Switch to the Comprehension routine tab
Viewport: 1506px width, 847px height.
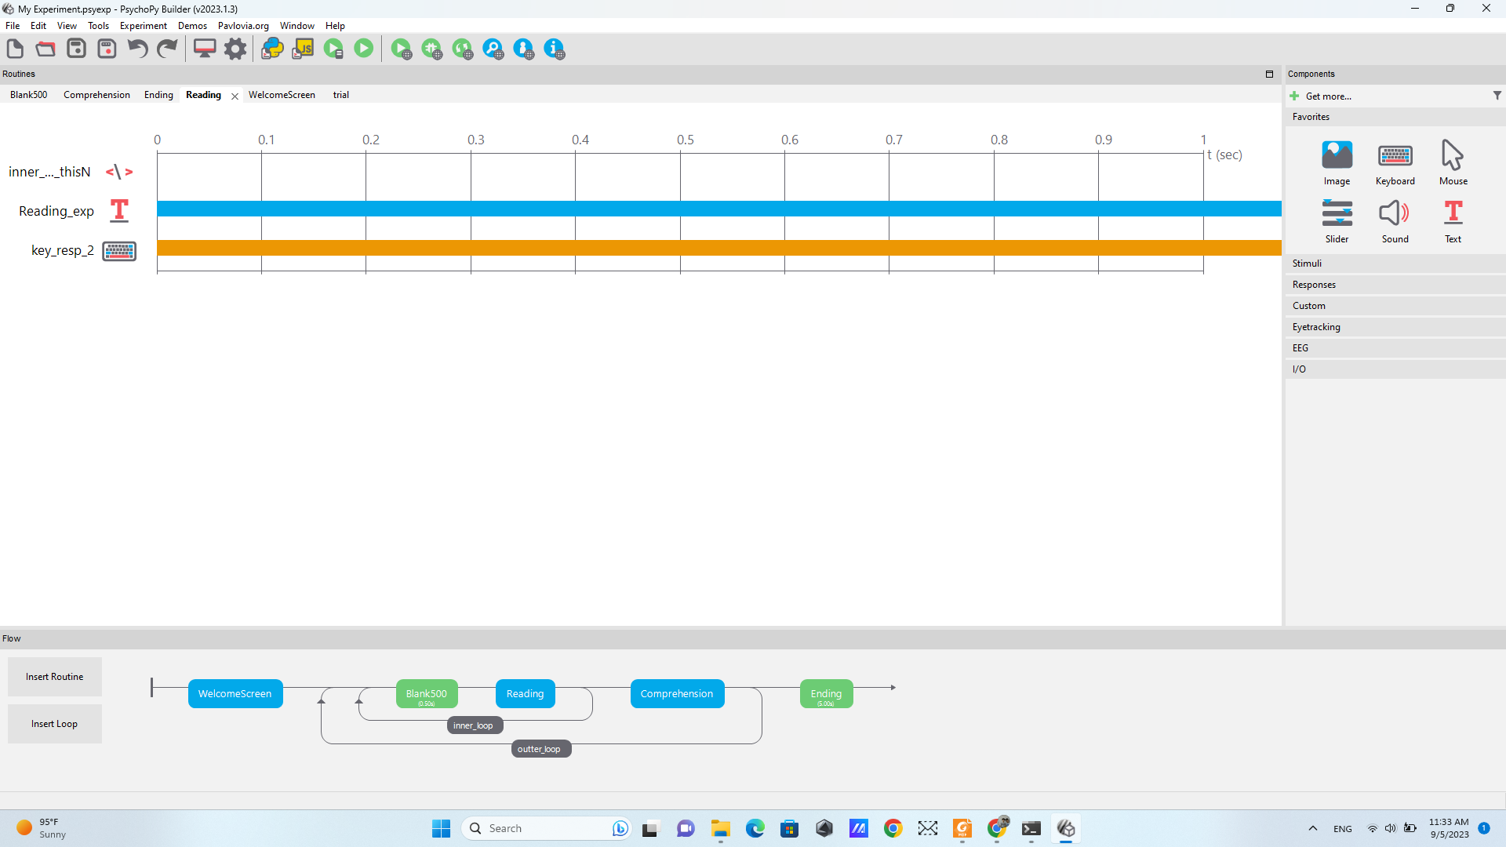96,95
